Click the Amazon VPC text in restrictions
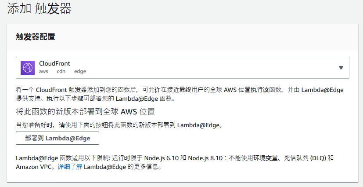 point(35,167)
